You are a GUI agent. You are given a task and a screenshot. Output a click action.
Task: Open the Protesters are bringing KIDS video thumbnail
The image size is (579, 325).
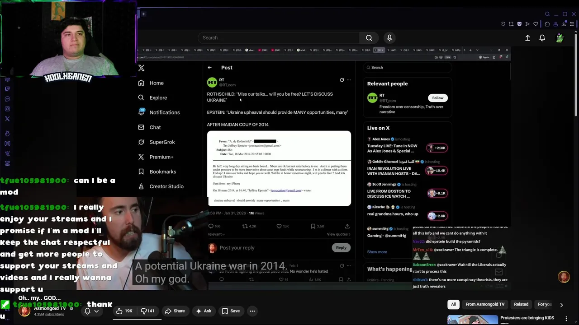[473, 320]
